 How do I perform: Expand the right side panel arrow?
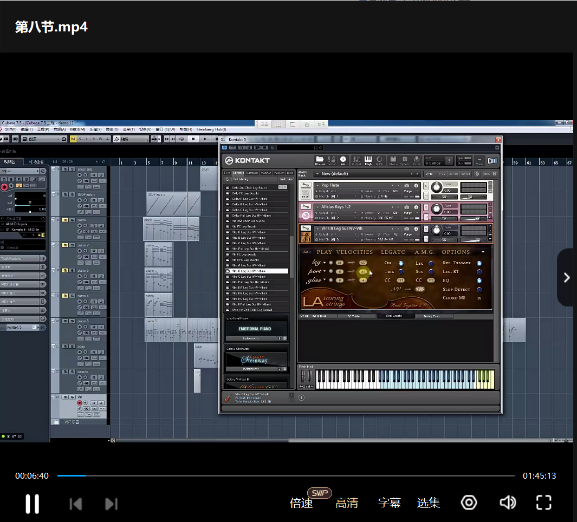(x=567, y=277)
